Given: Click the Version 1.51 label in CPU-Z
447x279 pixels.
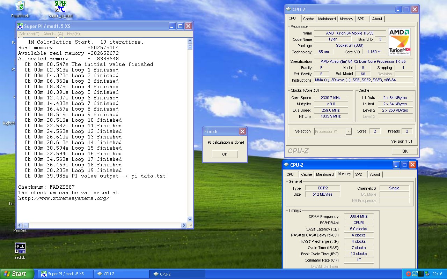Looking at the screenshot, I should tap(402, 141).
